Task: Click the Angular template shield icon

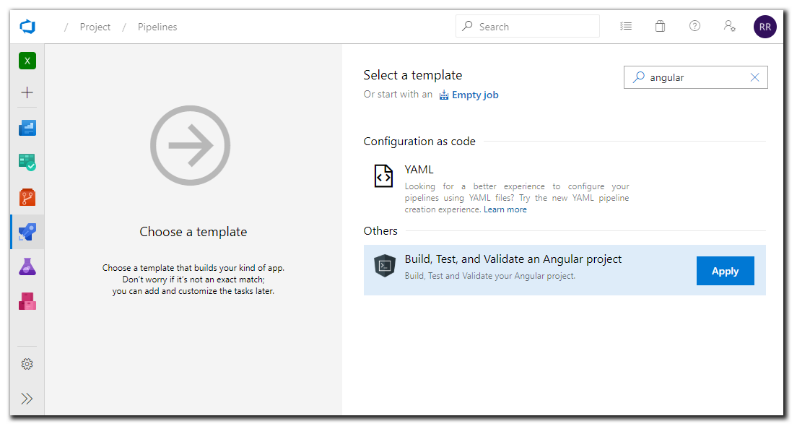Action: (x=385, y=266)
